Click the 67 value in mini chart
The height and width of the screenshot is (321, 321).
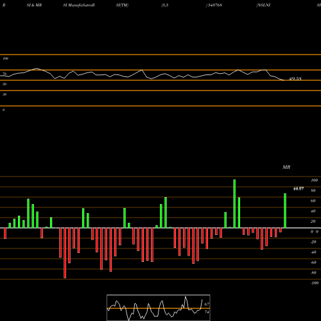click(207, 304)
